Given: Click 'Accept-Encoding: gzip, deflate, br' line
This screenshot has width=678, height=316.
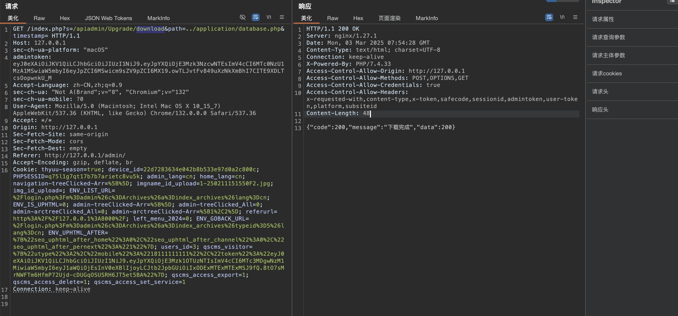Looking at the screenshot, I should click(x=73, y=163).
